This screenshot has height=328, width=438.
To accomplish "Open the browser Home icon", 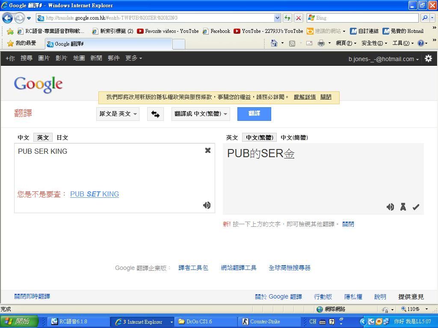I will pyautogui.click(x=274, y=43).
